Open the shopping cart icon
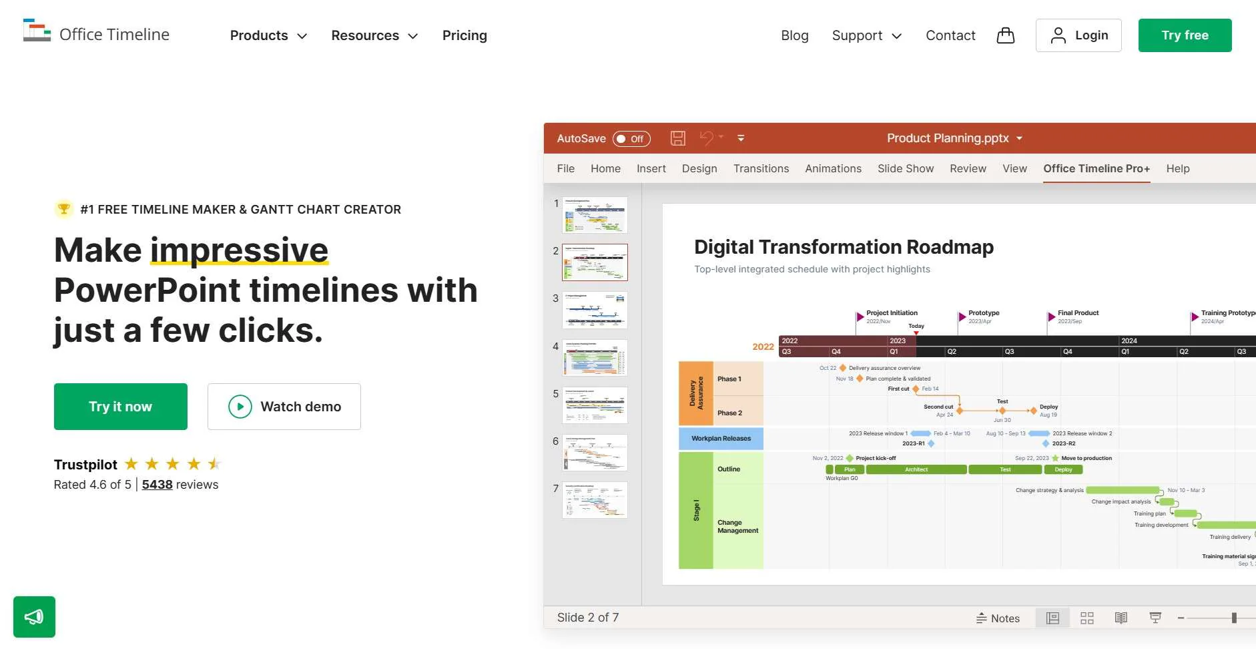 point(1005,35)
